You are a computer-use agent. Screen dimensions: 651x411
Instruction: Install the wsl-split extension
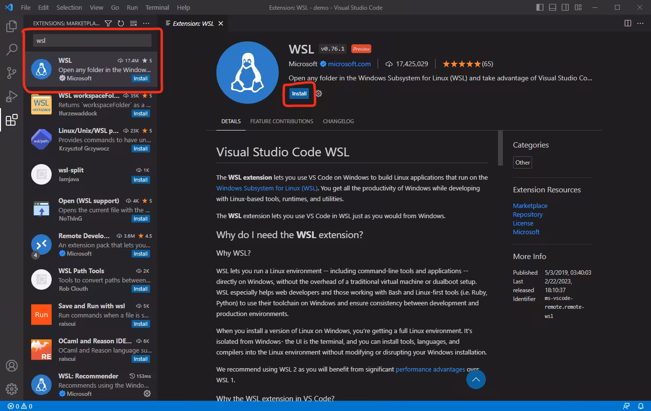point(141,180)
